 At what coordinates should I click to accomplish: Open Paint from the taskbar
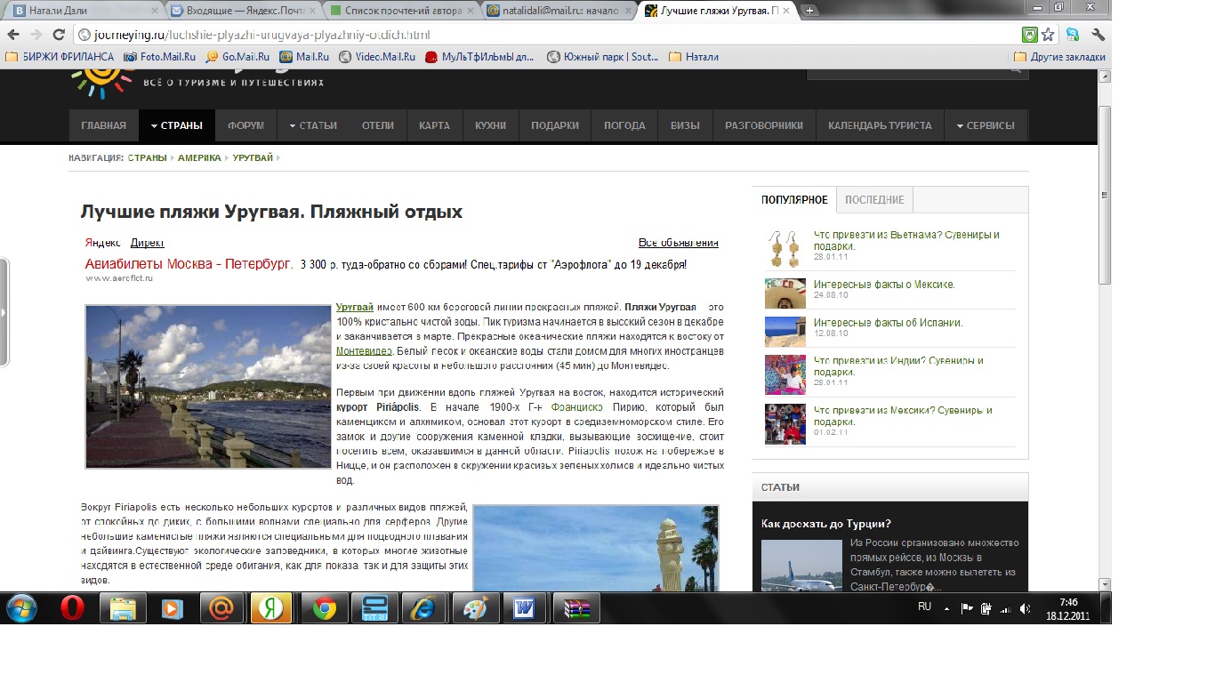(476, 609)
